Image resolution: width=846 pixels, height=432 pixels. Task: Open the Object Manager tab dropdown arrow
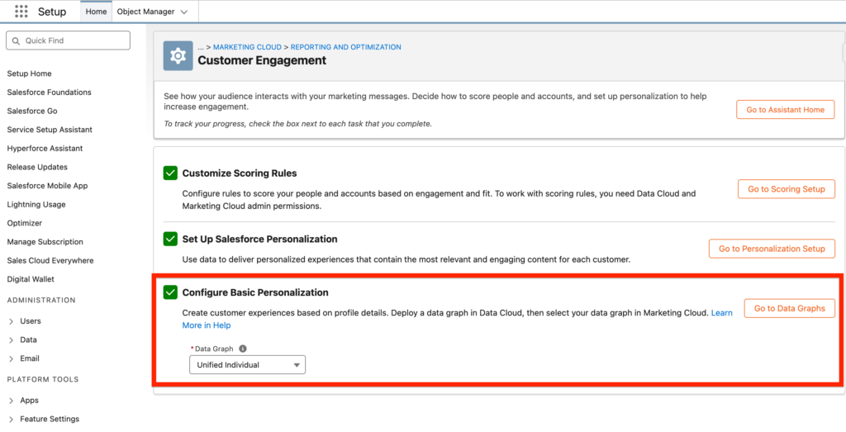tap(183, 12)
